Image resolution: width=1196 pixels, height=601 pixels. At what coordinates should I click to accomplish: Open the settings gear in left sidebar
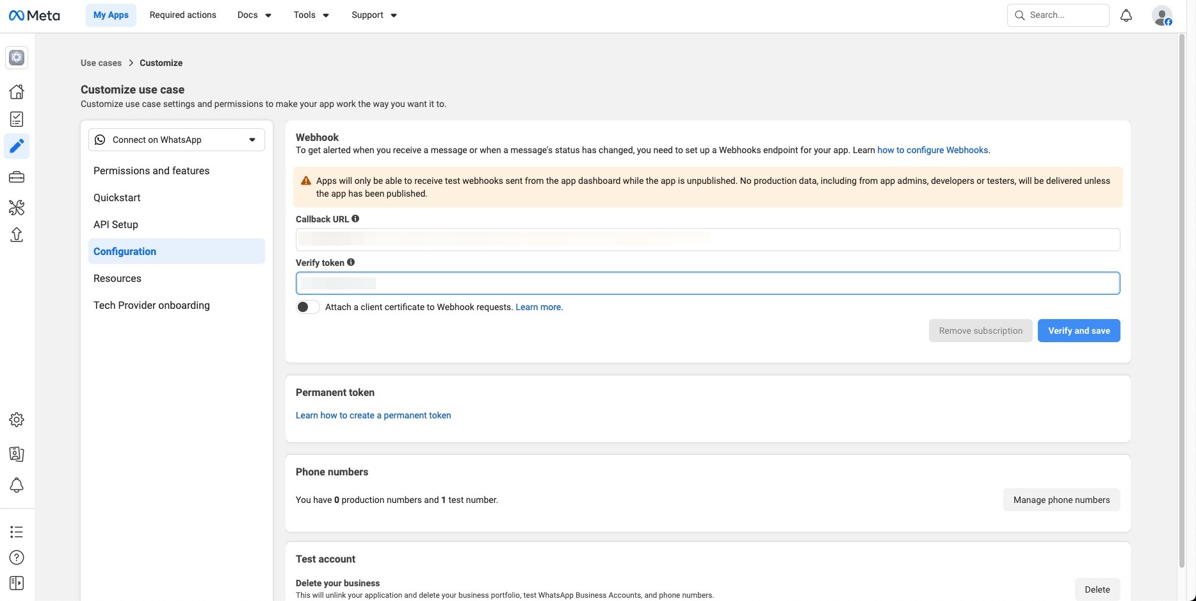pos(17,420)
